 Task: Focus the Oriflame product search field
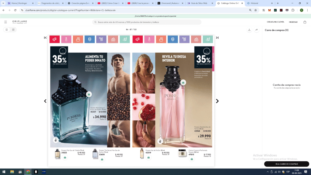pos(147,22)
